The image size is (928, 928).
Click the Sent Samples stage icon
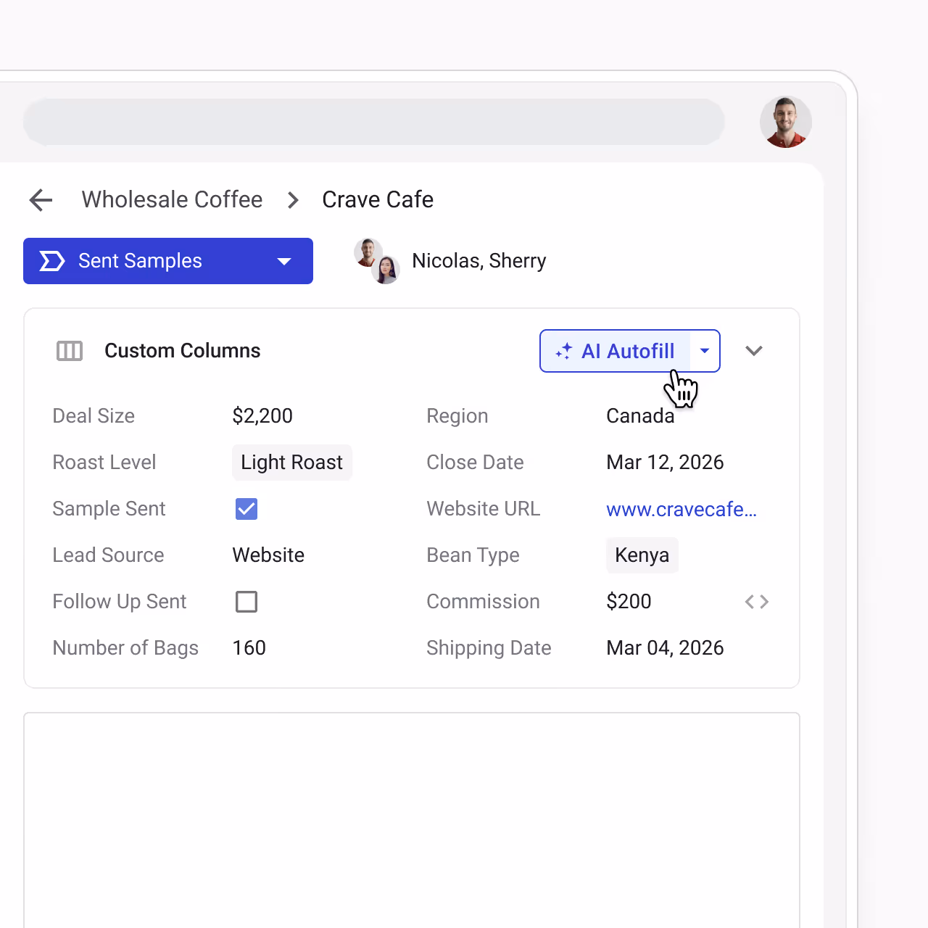[51, 261]
